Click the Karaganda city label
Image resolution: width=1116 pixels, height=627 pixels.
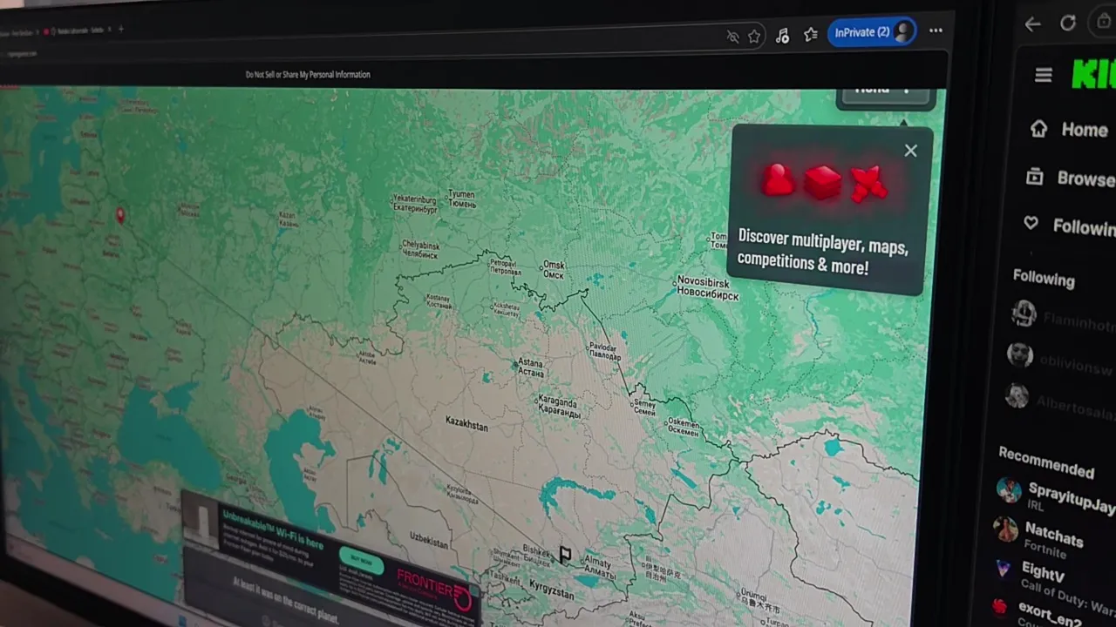(x=558, y=407)
